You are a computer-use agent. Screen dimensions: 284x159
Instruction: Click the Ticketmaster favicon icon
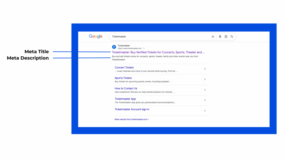114,47
